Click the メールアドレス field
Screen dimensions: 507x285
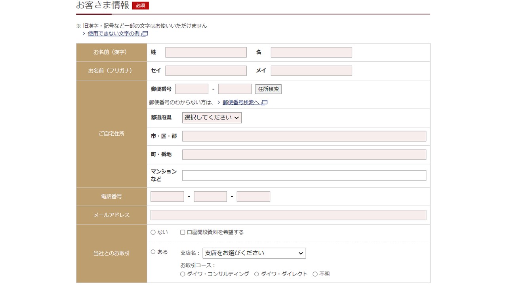click(x=288, y=215)
